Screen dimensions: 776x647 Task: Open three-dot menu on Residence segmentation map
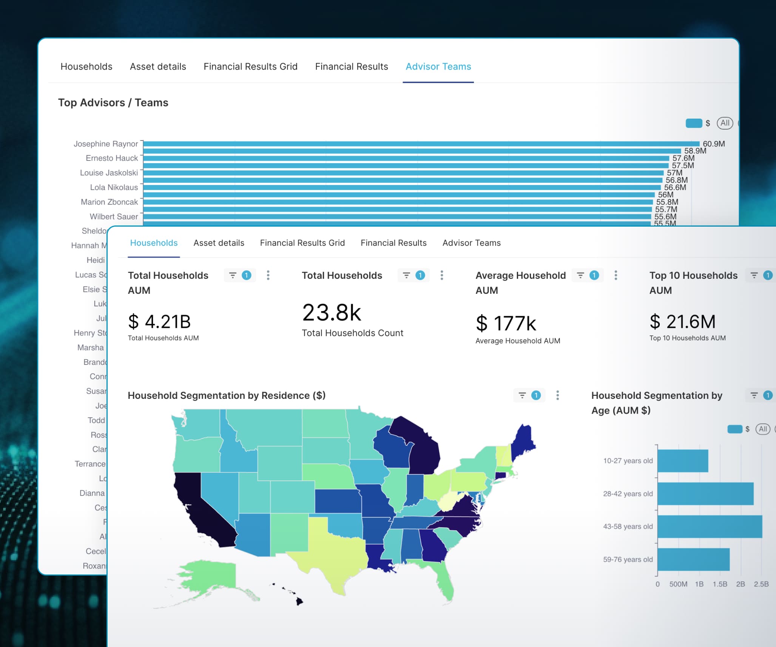pyautogui.click(x=558, y=395)
